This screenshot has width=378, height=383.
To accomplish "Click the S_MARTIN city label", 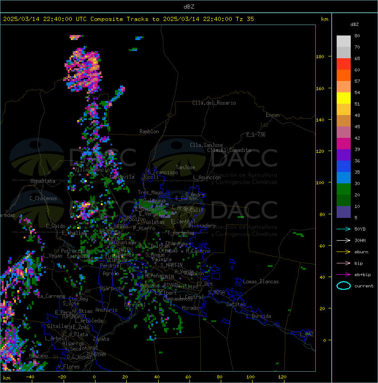I will (171, 265).
